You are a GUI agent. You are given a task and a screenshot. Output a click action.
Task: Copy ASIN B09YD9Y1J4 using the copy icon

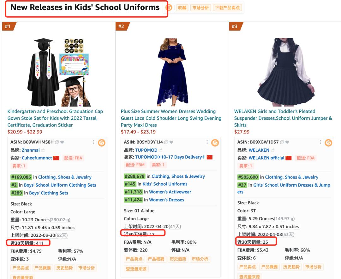(166, 142)
